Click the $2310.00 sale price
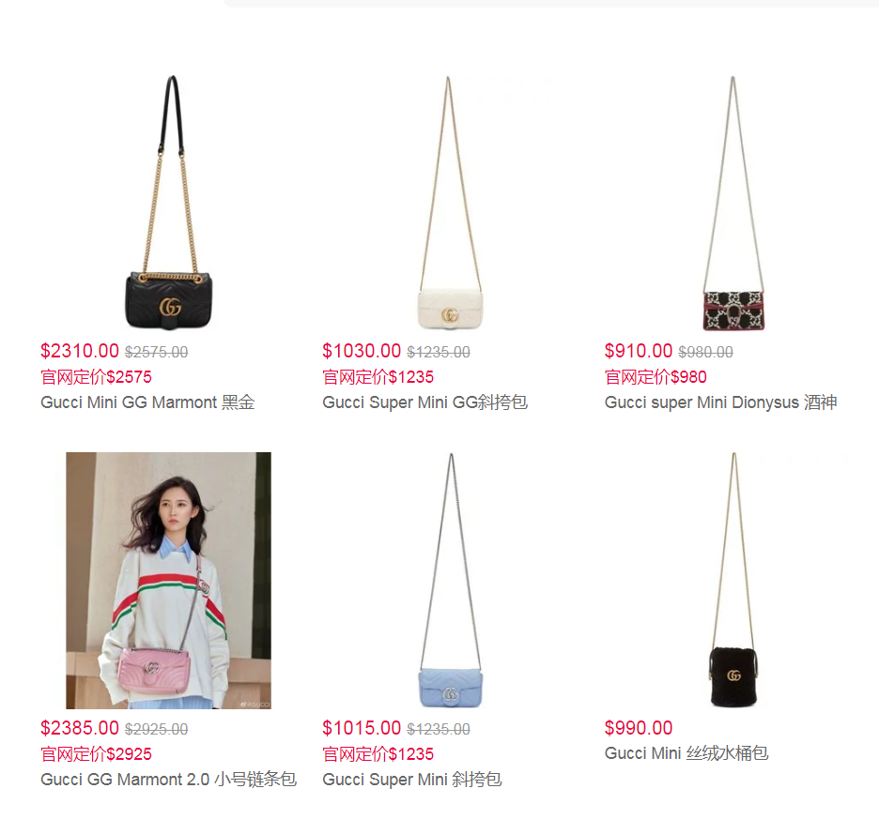Image resolution: width=879 pixels, height=819 pixels. coord(80,351)
